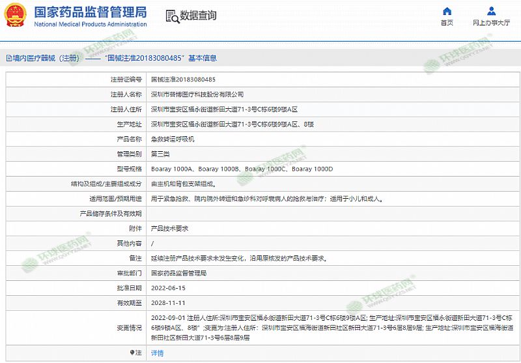Click registrant name 深圳市普博医疗科技股份有限公司
The image size is (521, 363).
197,94
